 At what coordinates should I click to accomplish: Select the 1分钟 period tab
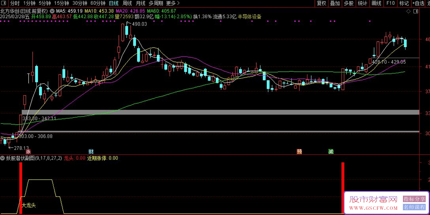(29, 3)
